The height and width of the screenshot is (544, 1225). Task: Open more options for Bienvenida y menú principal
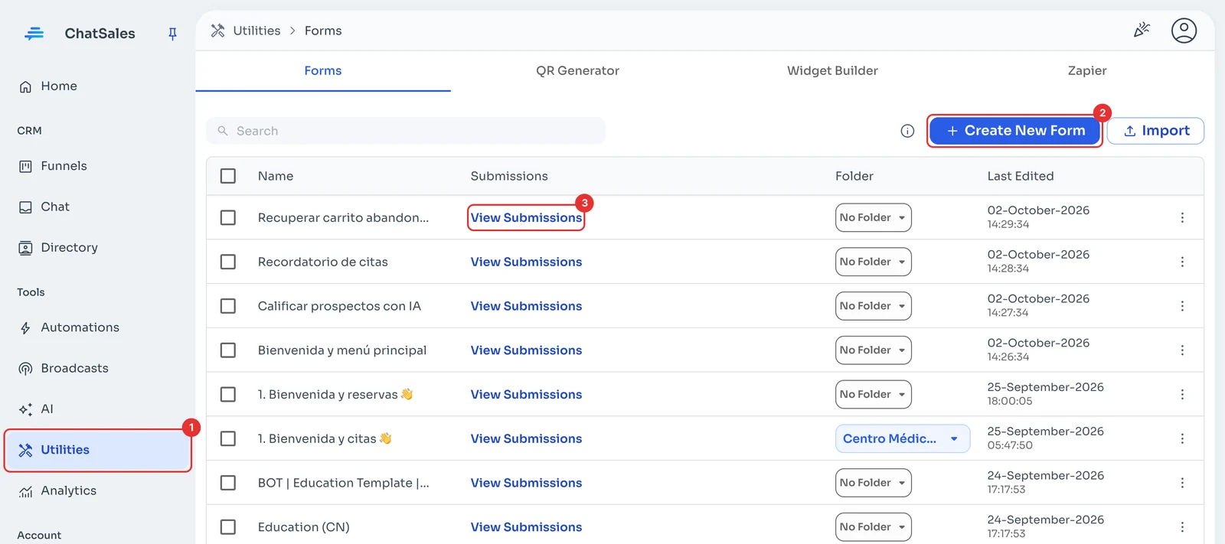[x=1182, y=350]
